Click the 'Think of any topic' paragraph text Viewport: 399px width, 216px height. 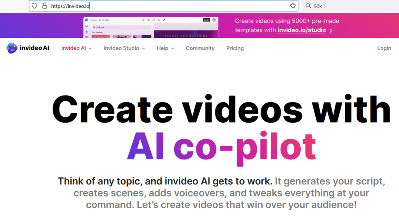point(221,193)
